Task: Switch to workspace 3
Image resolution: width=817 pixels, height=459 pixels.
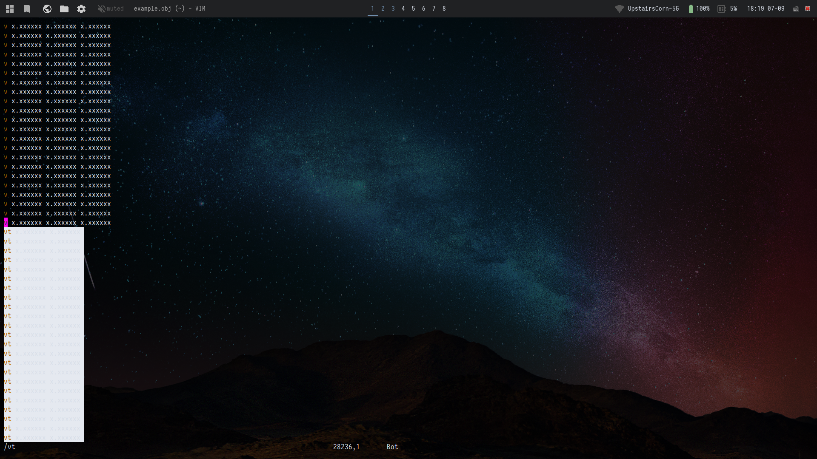Action: tap(393, 8)
